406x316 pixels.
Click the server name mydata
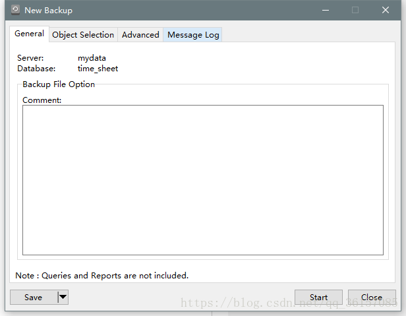92,58
